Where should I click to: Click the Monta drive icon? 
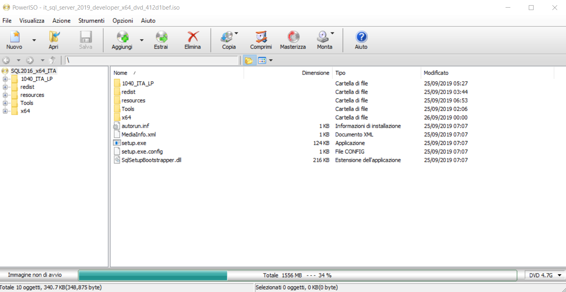[x=322, y=37]
